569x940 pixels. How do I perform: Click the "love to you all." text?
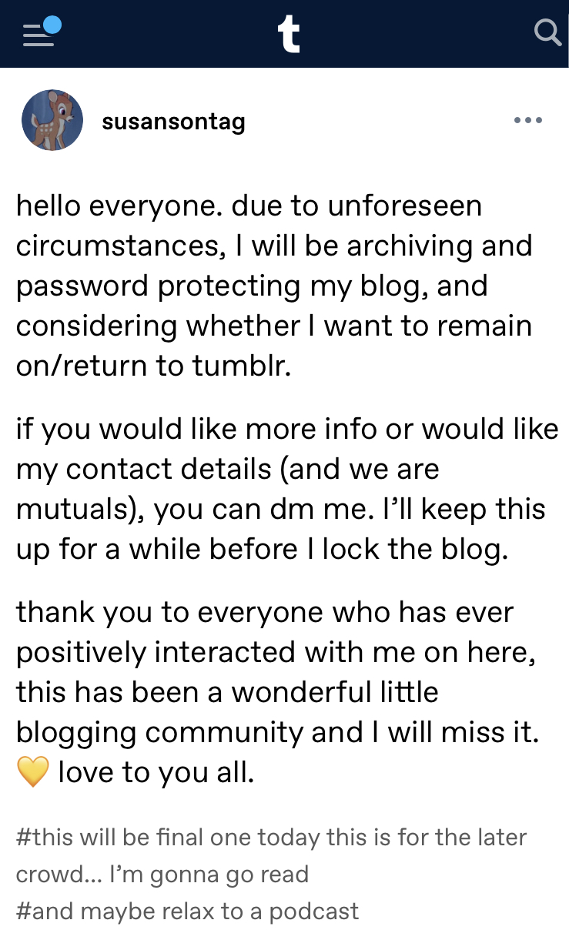(156, 772)
